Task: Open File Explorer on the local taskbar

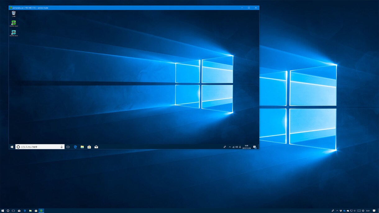Action: point(30,211)
